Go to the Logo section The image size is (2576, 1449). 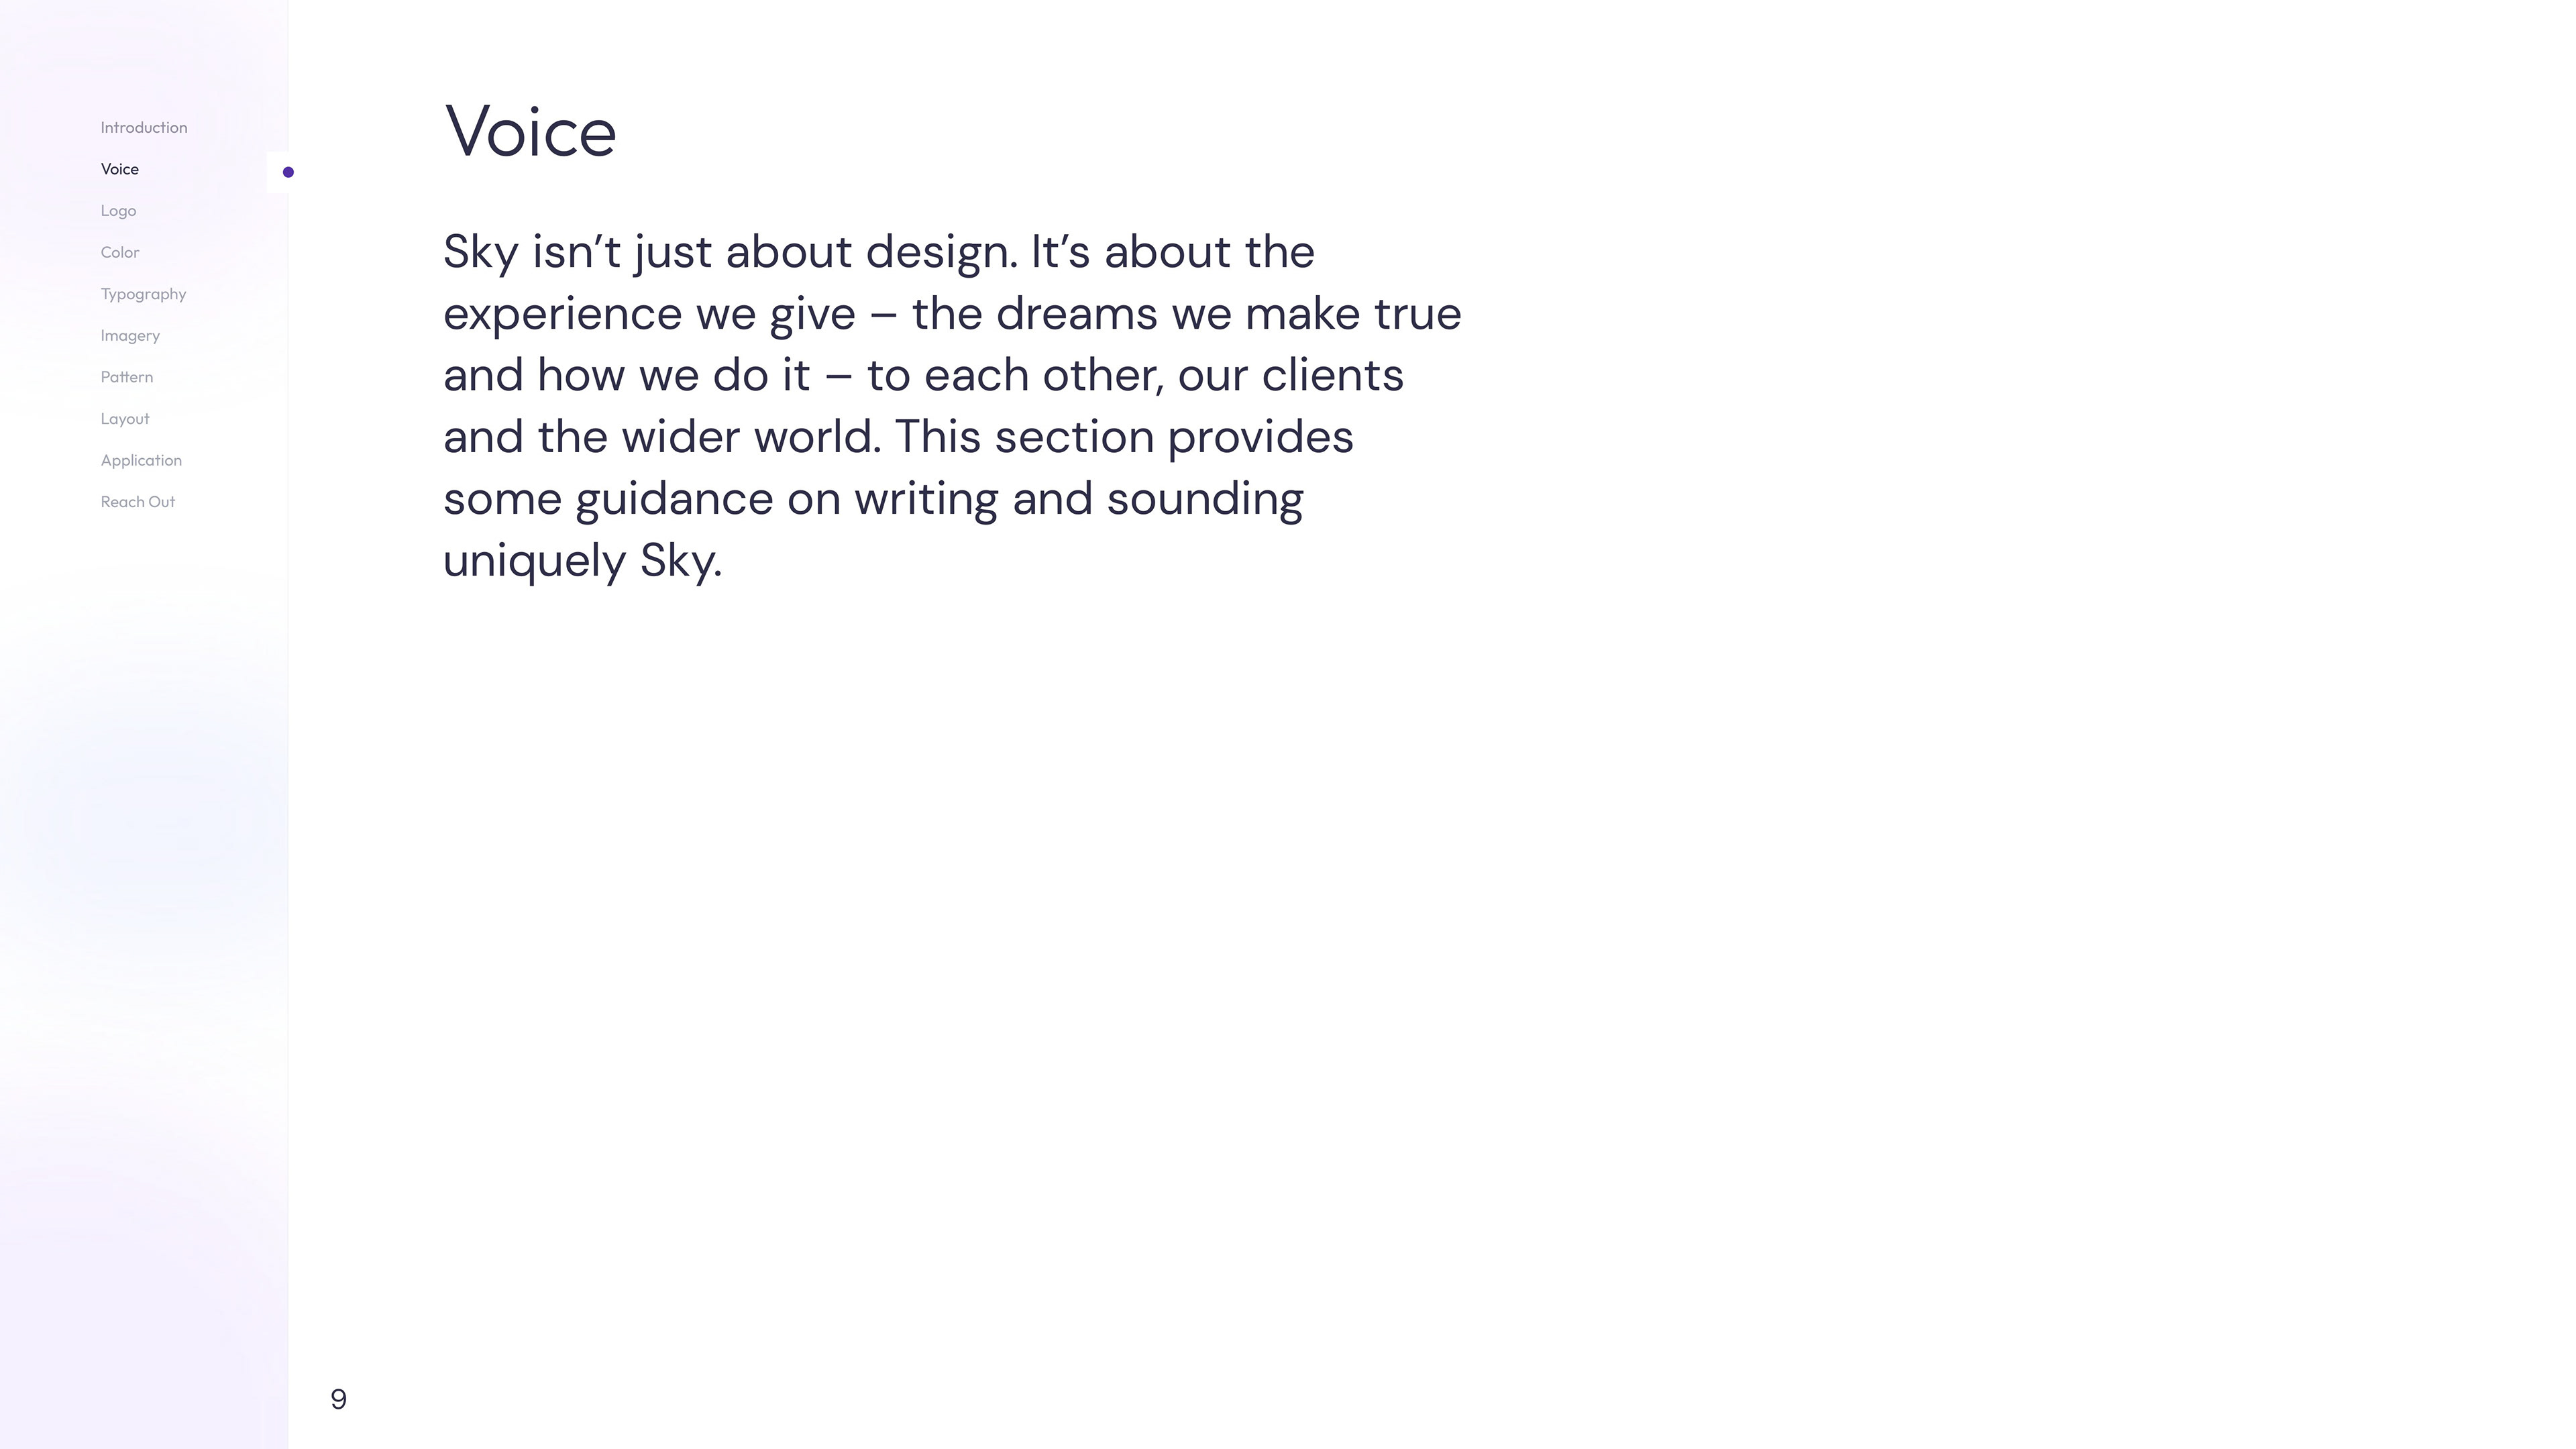coord(118,211)
